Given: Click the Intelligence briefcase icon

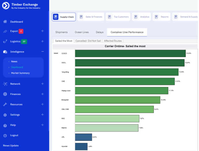Looking at the screenshot, I should click(5, 52).
